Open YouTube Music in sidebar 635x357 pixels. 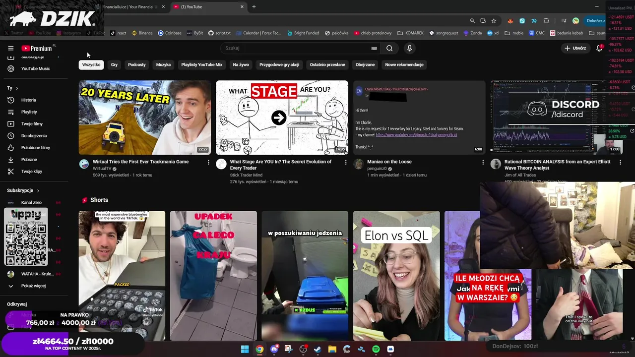click(35, 68)
